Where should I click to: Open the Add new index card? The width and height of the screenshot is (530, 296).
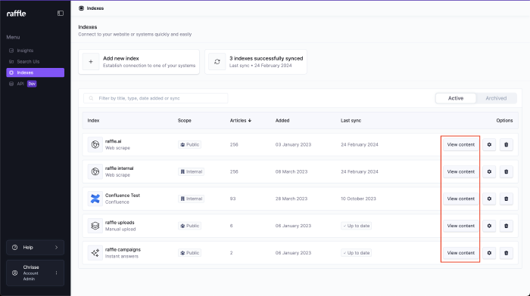coord(139,62)
